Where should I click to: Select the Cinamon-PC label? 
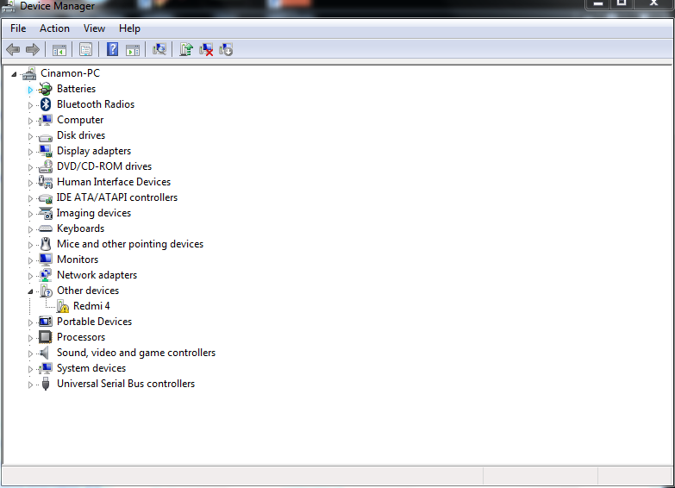coord(70,73)
